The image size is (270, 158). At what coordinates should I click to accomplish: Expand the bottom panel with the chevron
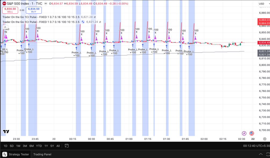click(x=261, y=154)
